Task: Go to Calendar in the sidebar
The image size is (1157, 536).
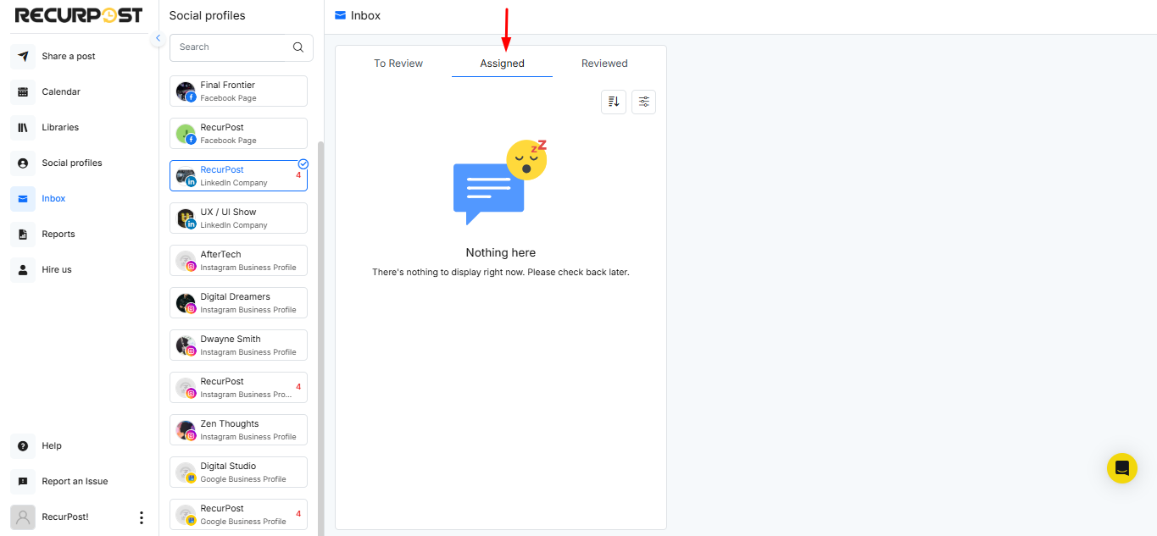Action: click(x=61, y=91)
